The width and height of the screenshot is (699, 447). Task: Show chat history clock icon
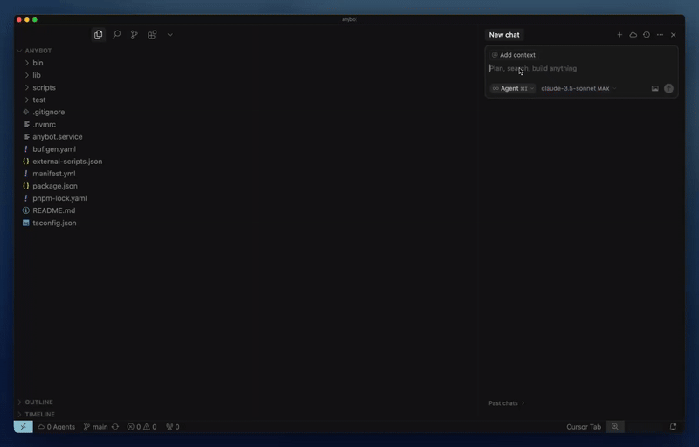(647, 35)
